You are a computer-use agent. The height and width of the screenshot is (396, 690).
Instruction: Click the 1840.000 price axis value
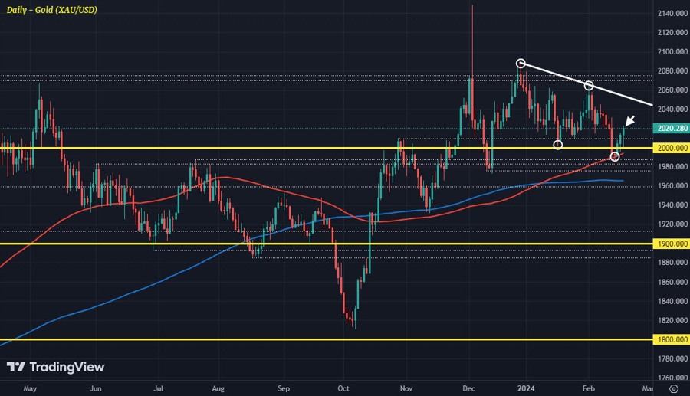pyautogui.click(x=672, y=301)
